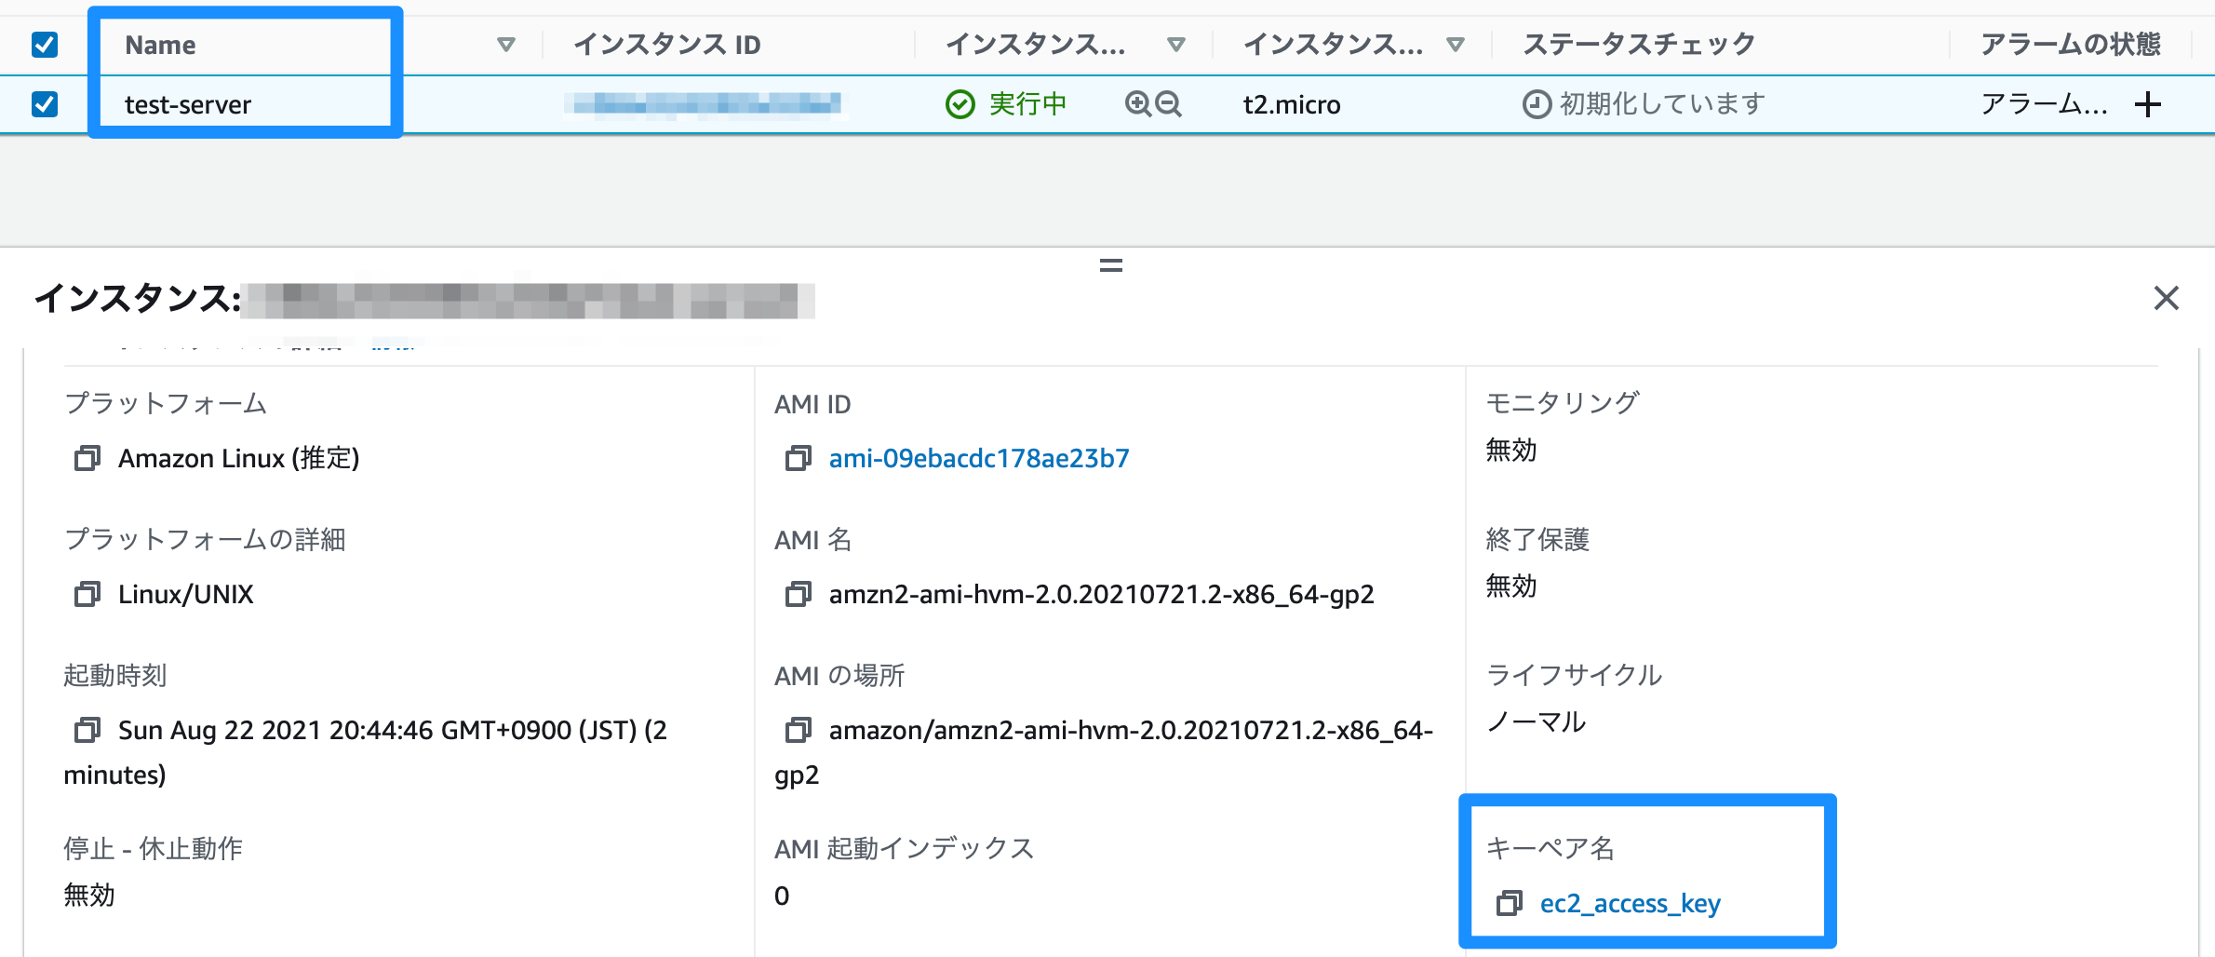Click the zoom-out magnifier icon beside 実行中
2215x957 pixels.
click(1168, 103)
